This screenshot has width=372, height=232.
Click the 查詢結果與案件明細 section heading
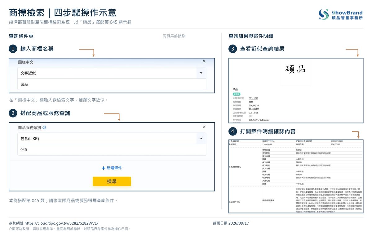click(x=251, y=36)
